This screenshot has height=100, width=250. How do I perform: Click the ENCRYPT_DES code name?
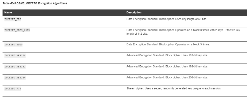pos(13,19)
